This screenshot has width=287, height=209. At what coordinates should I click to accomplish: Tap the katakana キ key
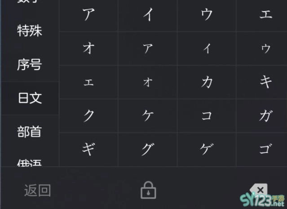point(265,82)
